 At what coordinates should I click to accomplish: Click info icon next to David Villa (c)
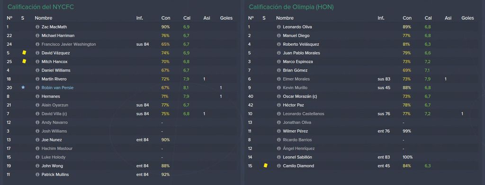click(x=37, y=114)
